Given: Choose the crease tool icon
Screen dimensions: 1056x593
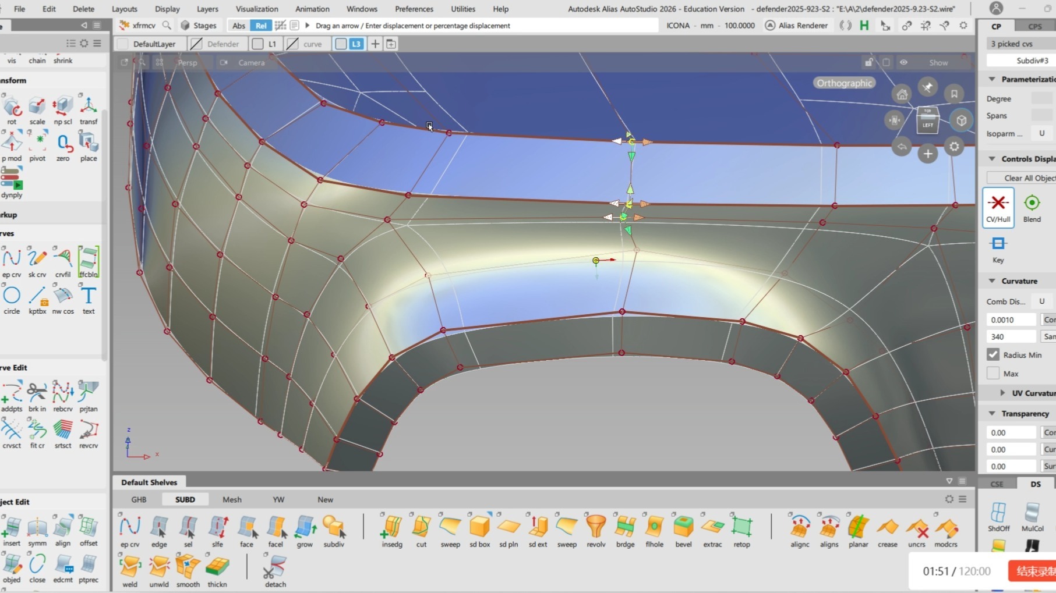Looking at the screenshot, I should [x=887, y=527].
